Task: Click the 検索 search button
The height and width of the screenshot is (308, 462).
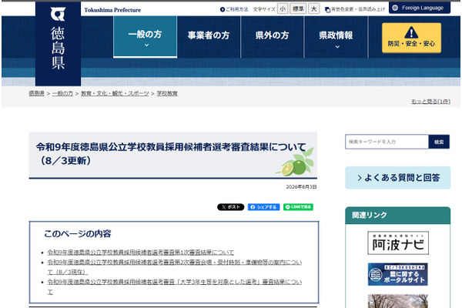Action: coord(439,142)
